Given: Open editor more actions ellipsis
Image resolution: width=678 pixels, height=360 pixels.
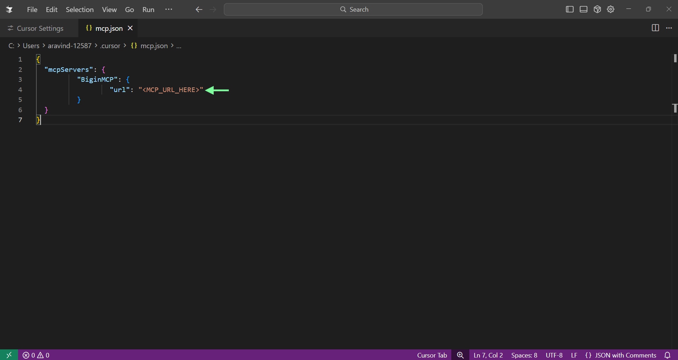Looking at the screenshot, I should click(669, 28).
